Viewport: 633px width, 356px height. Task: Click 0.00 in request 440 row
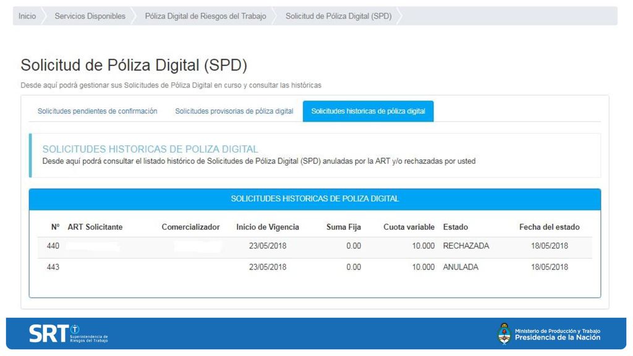354,246
